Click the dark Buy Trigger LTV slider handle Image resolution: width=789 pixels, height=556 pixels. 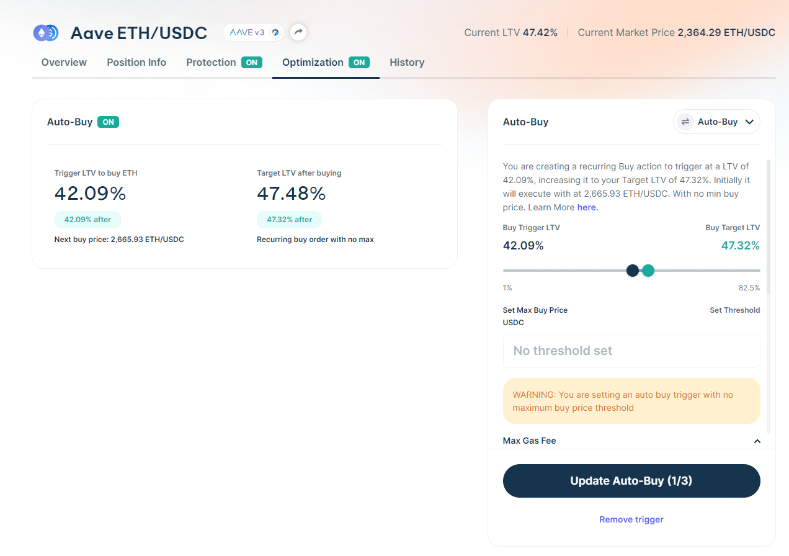633,271
